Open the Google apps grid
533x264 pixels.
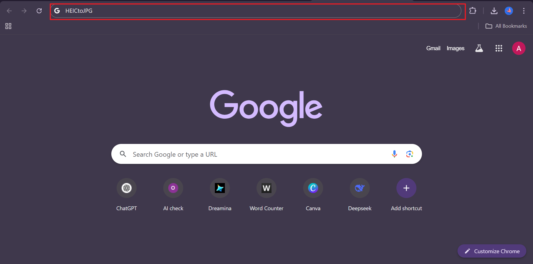click(x=499, y=48)
